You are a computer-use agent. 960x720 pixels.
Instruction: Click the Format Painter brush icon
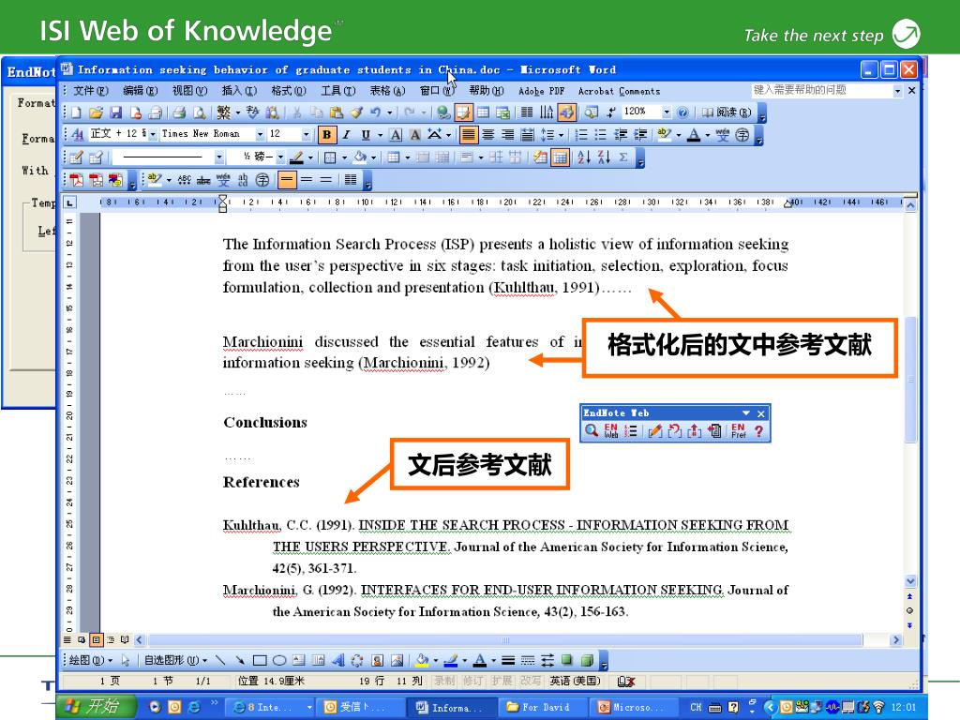356,112
